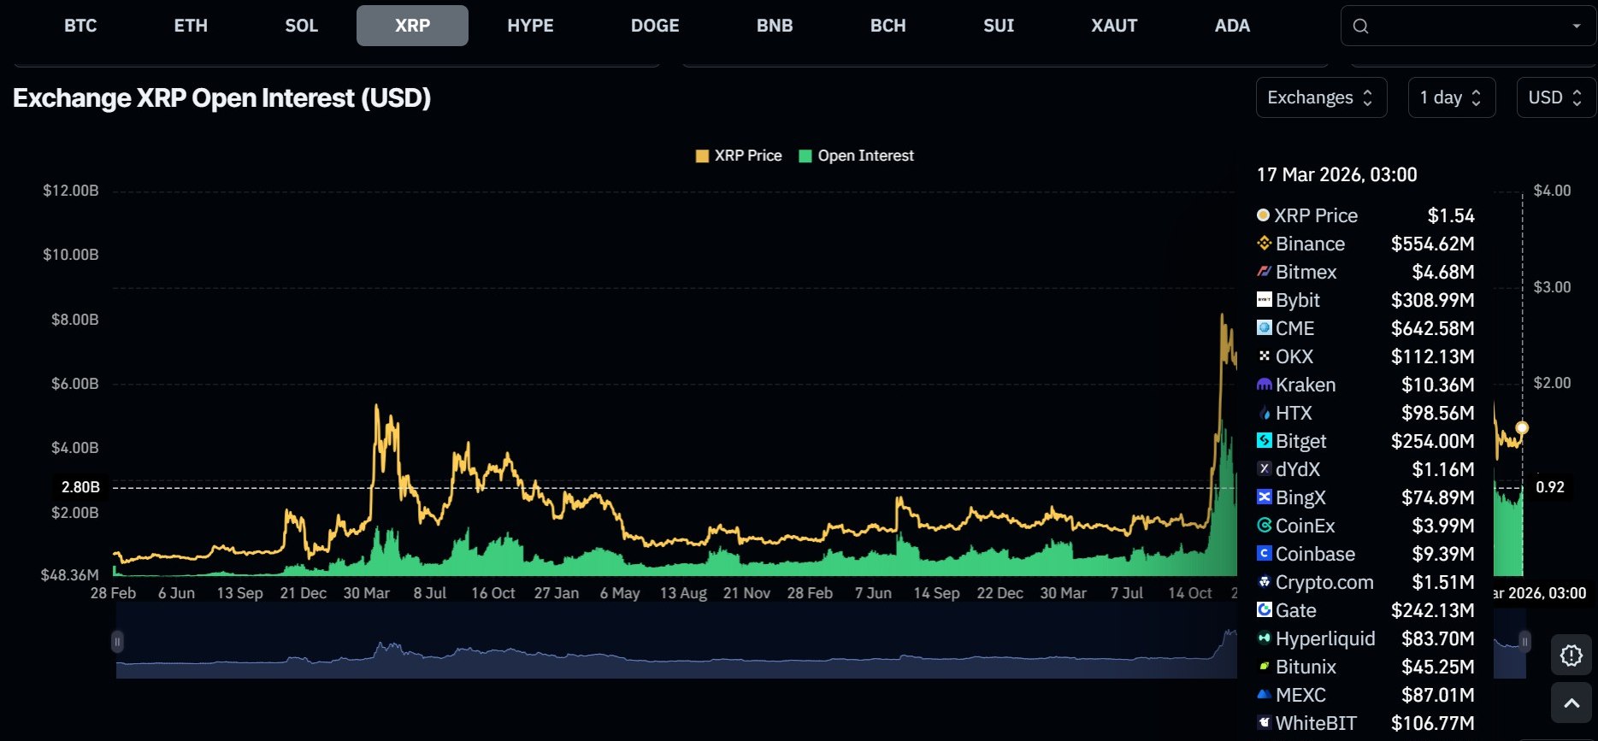The height and width of the screenshot is (741, 1598).
Task: Toggle Open Interest legend series
Action: tap(856, 156)
